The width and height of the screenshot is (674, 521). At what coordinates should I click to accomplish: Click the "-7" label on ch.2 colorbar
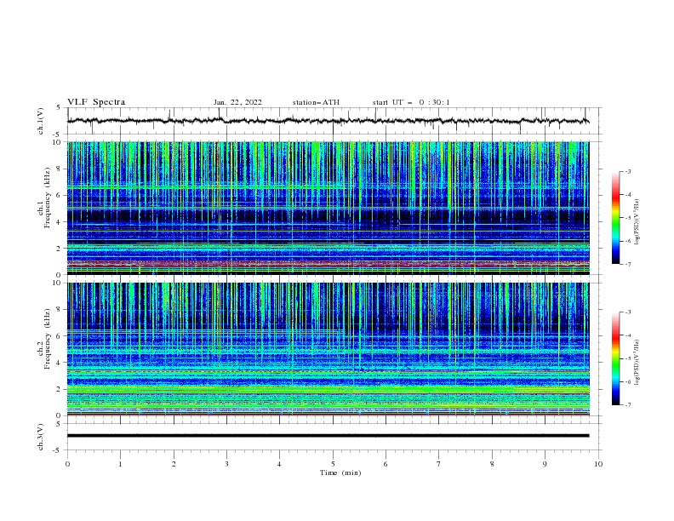click(628, 405)
